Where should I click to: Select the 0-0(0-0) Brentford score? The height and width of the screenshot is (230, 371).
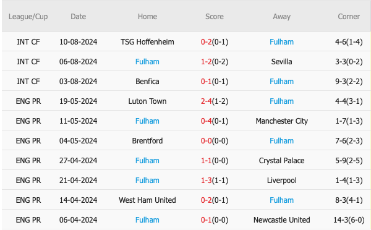tap(215, 141)
